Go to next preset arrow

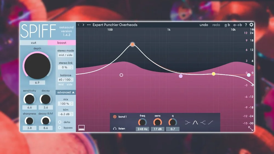tap(83, 25)
